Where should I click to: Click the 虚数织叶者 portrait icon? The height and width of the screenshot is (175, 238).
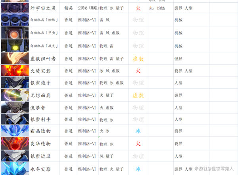pos(14,58)
